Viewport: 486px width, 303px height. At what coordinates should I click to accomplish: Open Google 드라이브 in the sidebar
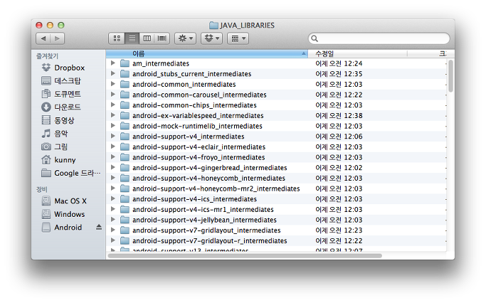point(71,173)
